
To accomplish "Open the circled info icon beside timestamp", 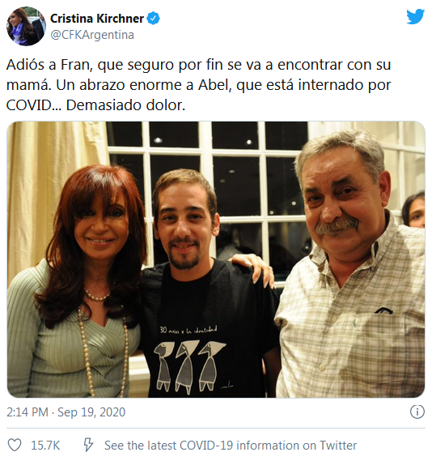I will (x=417, y=412).
